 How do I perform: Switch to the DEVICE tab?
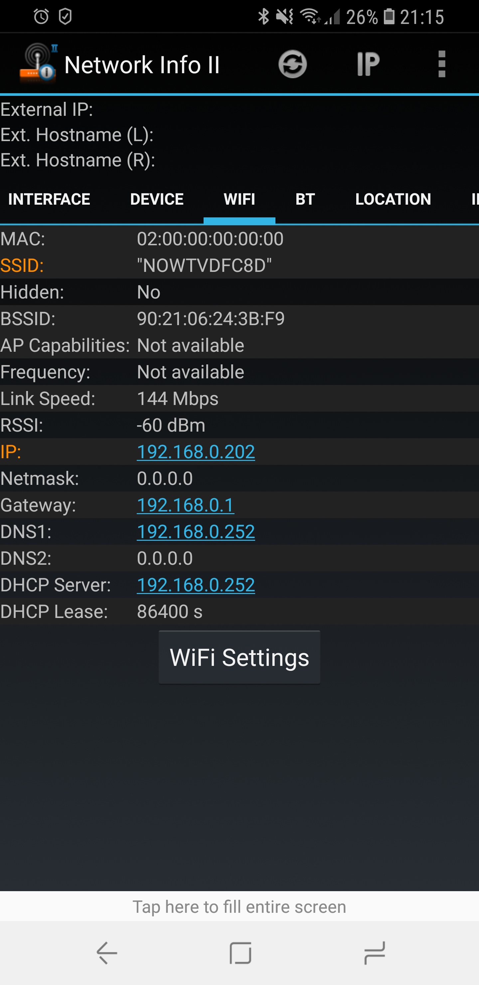tap(157, 199)
